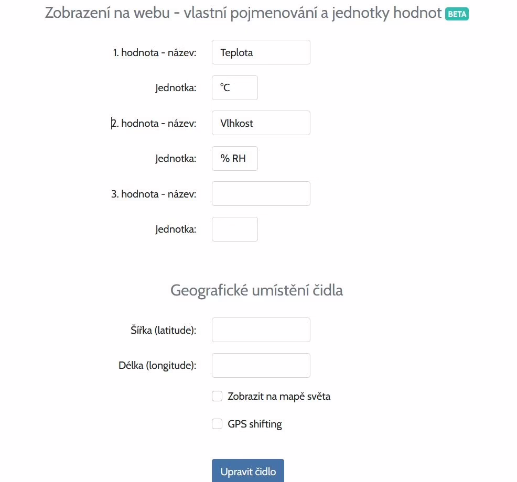Click the GPS shifting label text
The width and height of the screenshot is (517, 482).
[254, 424]
